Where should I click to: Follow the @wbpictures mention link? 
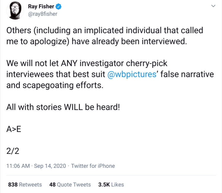pos(131,74)
